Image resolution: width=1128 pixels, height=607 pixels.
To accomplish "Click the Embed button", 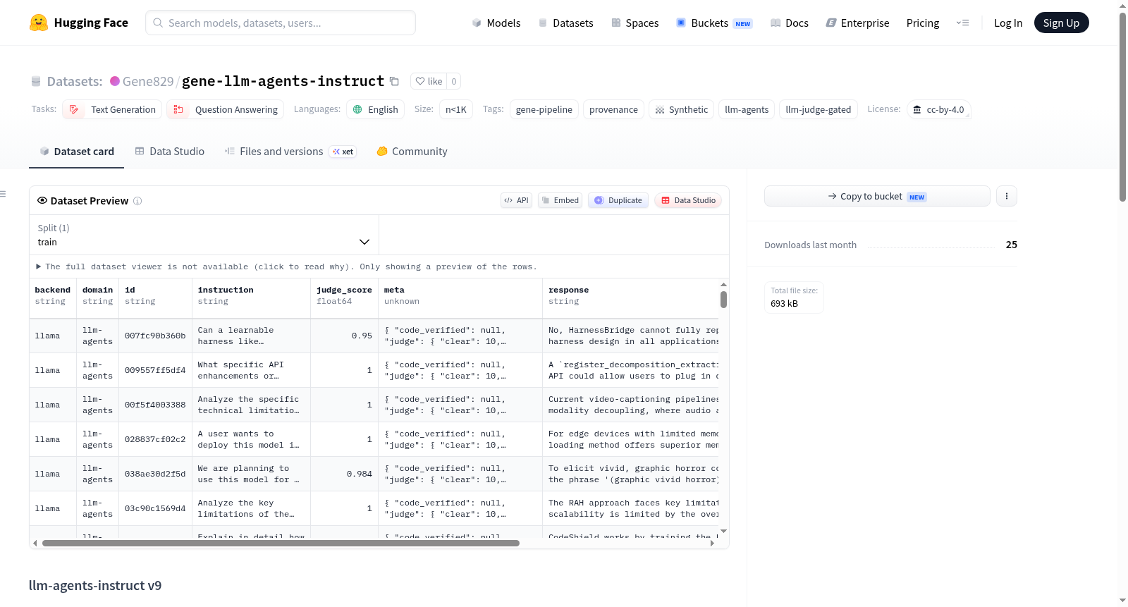I will 560,200.
